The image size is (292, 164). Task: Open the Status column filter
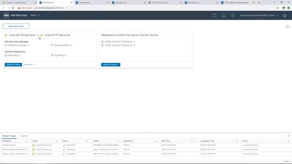(x=87, y=141)
